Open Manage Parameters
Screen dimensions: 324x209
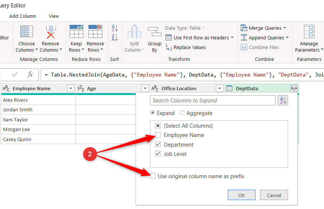309,39
